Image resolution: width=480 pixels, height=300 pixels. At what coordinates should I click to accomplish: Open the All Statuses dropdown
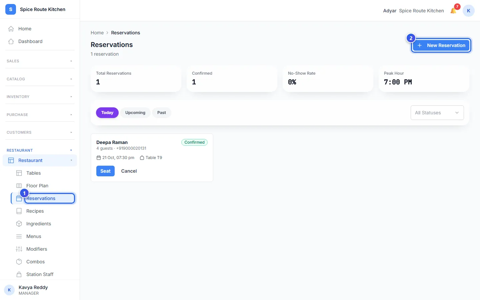click(x=437, y=113)
